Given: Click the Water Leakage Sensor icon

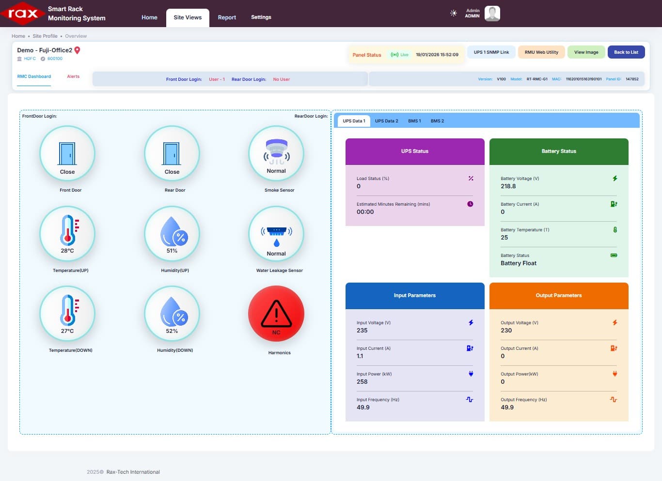Looking at the screenshot, I should 276,234.
